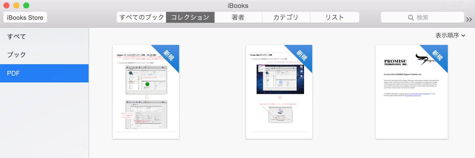Open the Promise Technology README PDF thumbnail
This screenshot has width=475, height=158.
(411, 92)
